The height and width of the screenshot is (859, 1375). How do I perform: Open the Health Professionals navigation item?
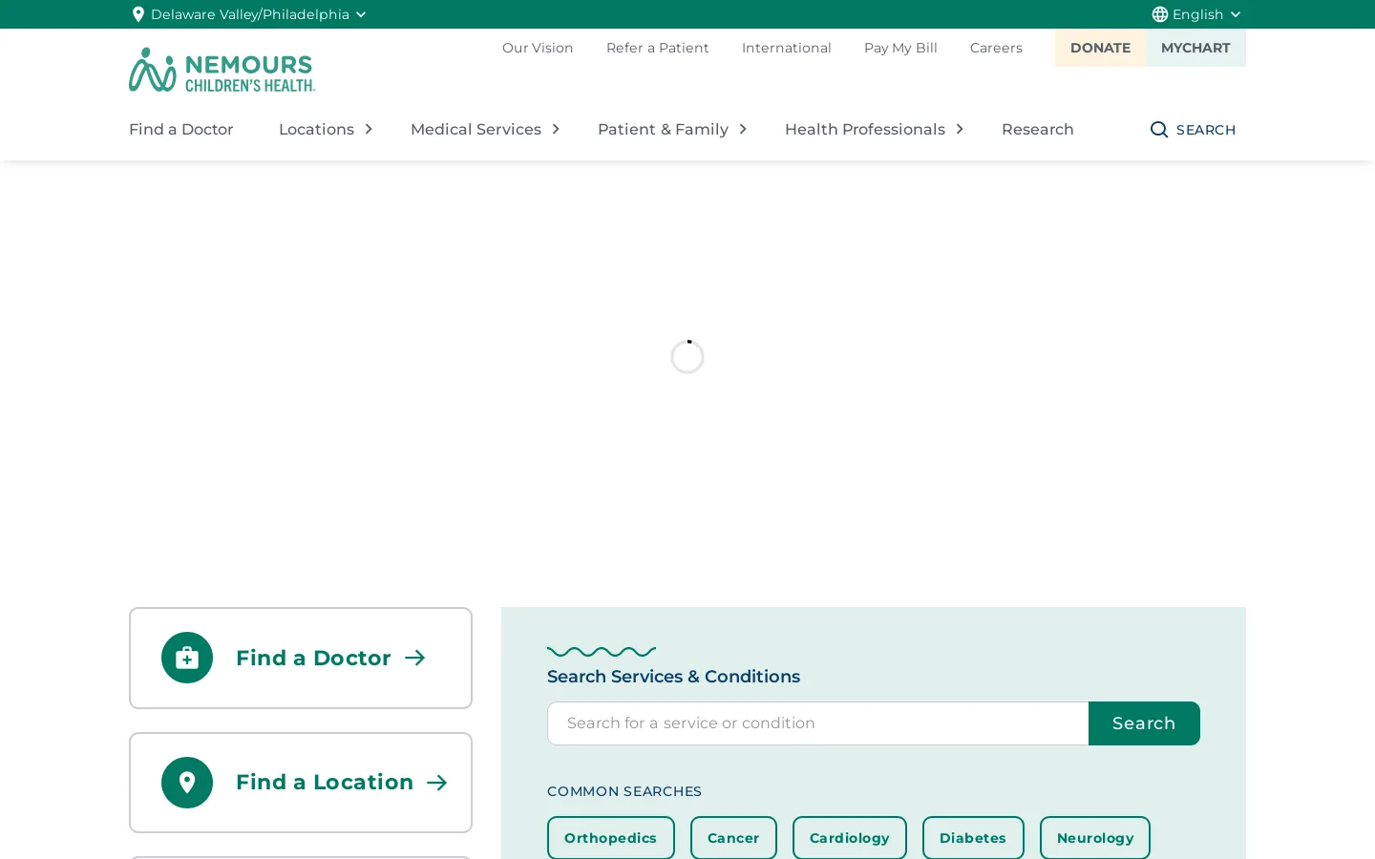point(865,129)
